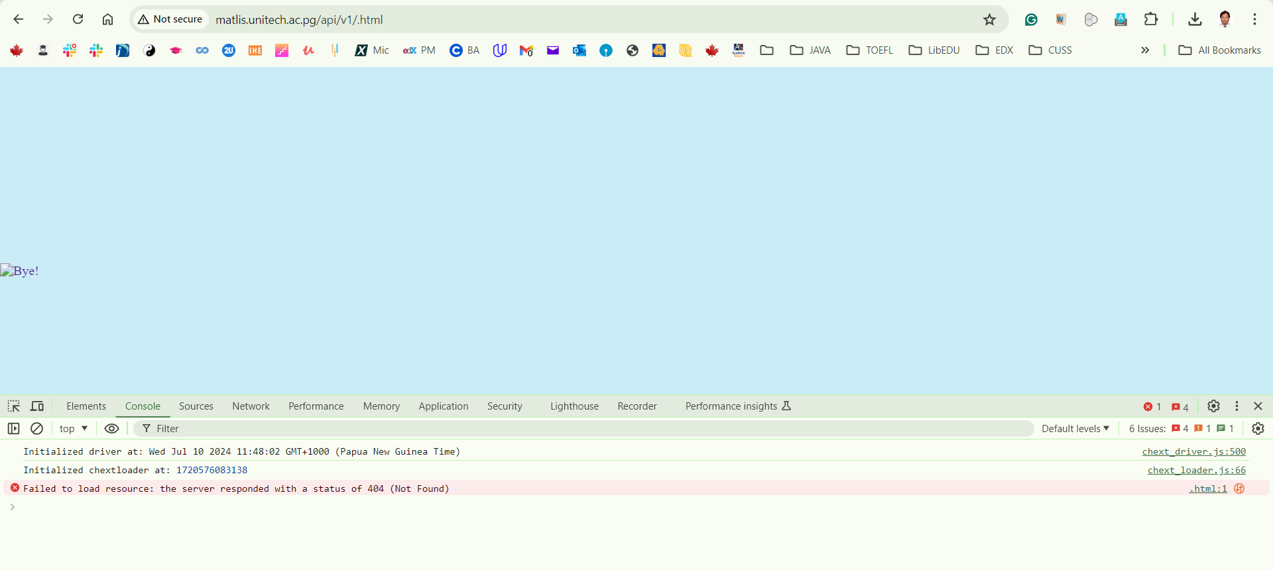The height and width of the screenshot is (570, 1273).
Task: Open the Default levels dropdown
Action: [x=1075, y=429]
